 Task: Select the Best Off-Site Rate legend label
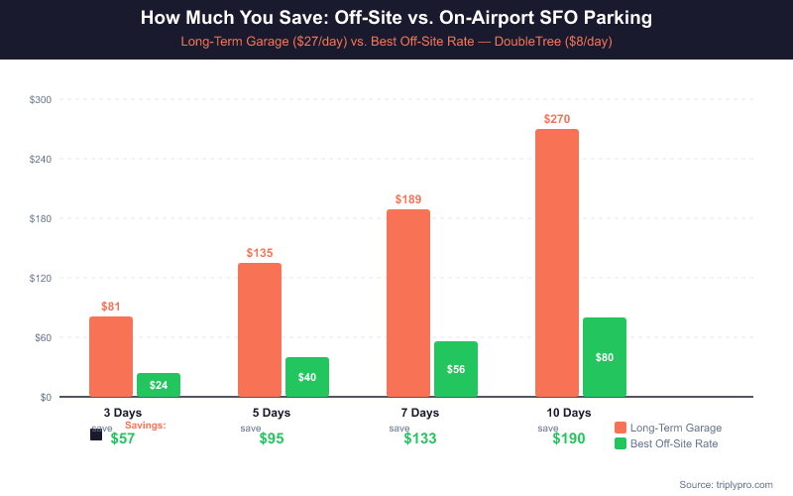[x=674, y=443]
